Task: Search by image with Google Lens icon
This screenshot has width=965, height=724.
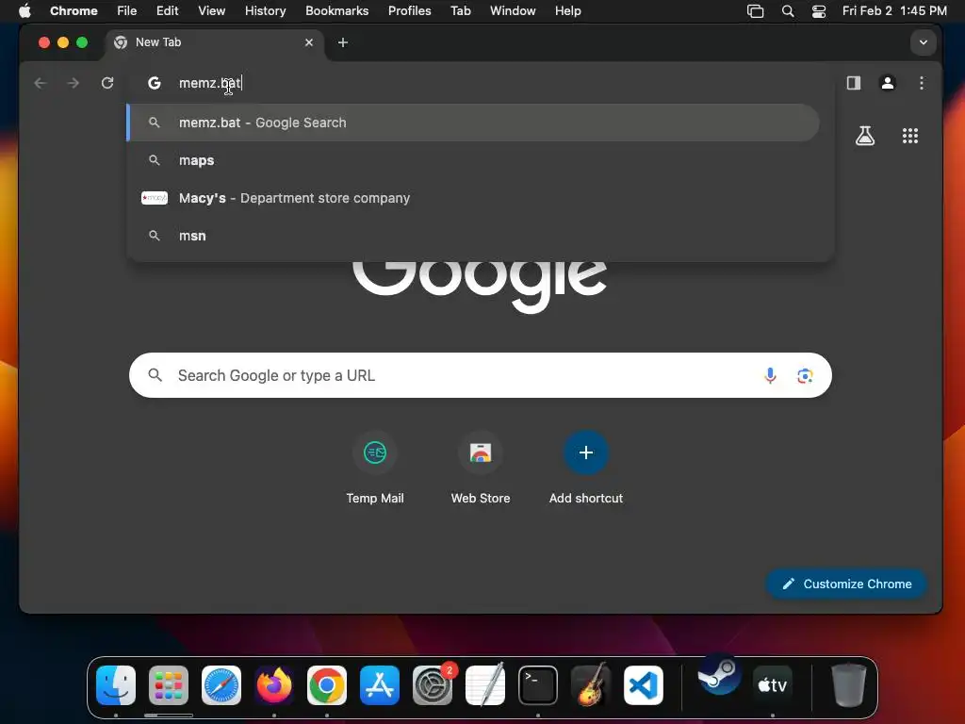Action: (x=805, y=375)
